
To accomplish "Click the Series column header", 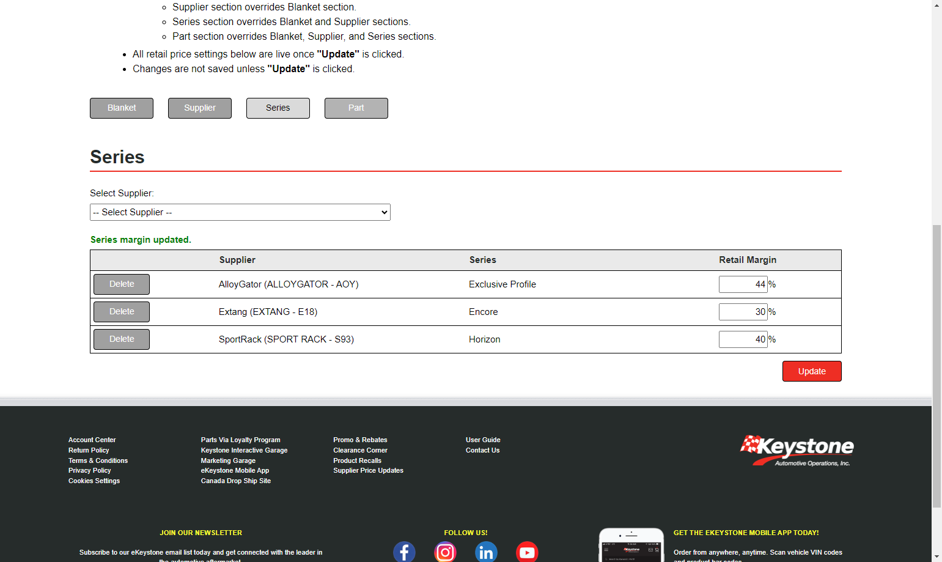I will coord(482,260).
